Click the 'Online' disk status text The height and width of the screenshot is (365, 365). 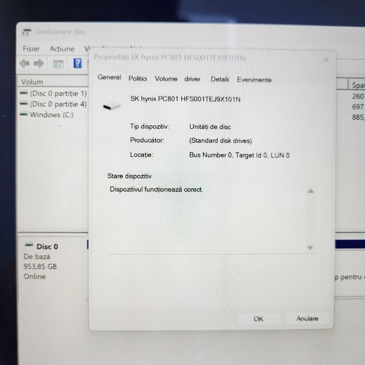(x=35, y=276)
